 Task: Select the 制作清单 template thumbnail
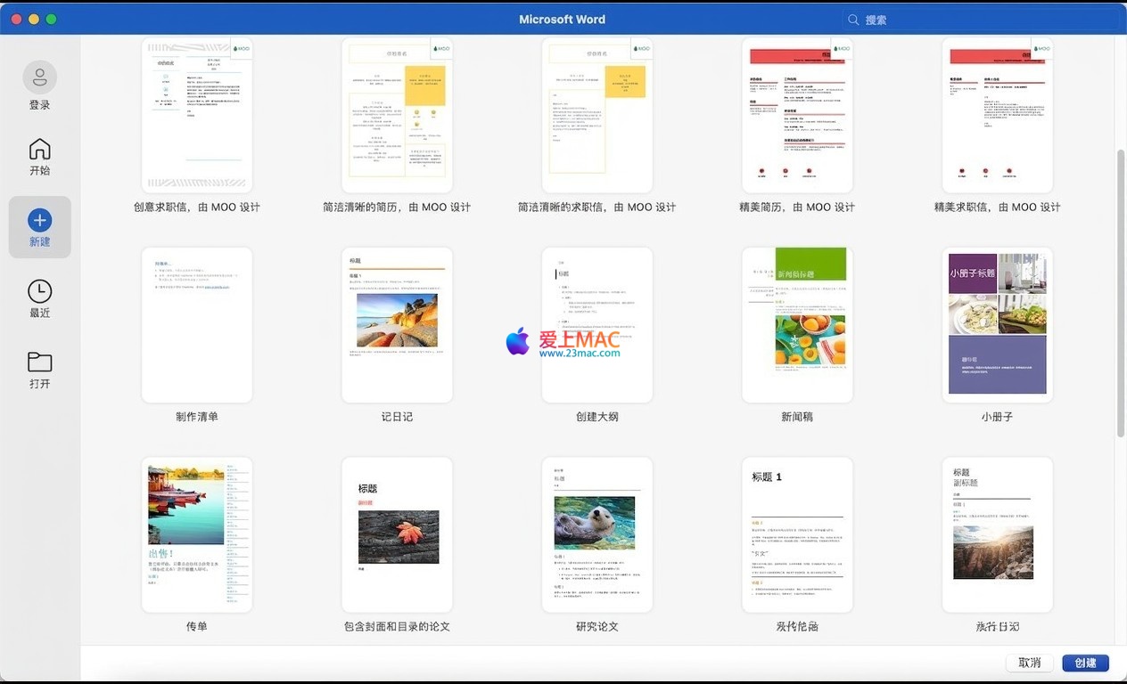[x=197, y=325]
